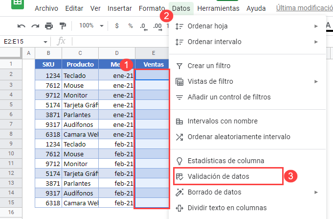Expand the Ordenar hoja submenu arrow
Image resolution: width=333 pixels, height=219 pixels.
tap(316, 26)
